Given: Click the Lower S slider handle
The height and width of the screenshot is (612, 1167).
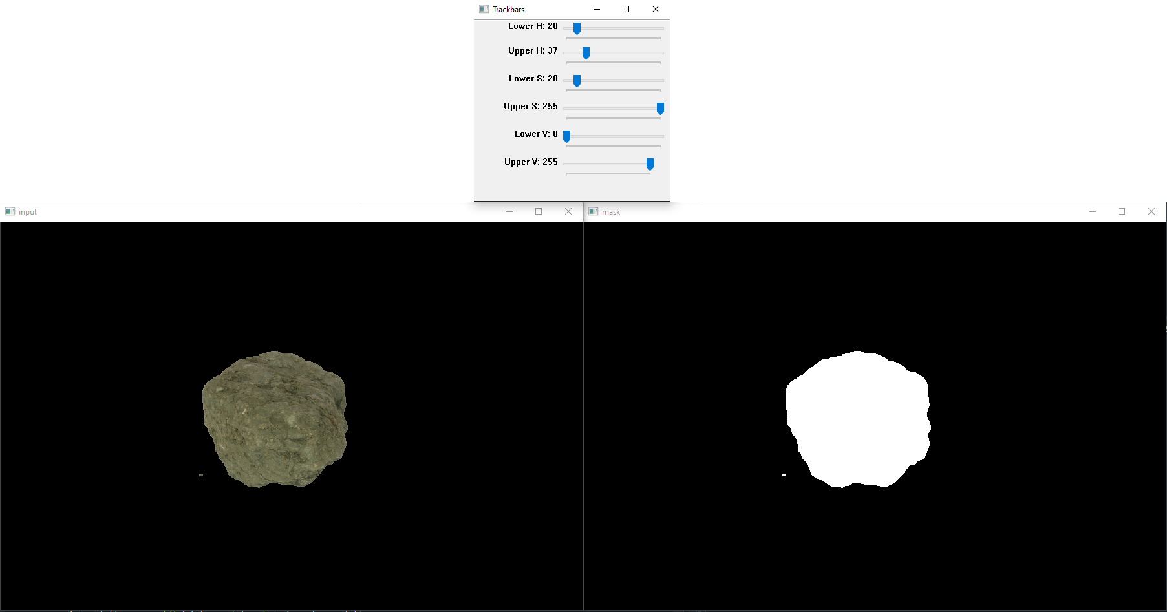Looking at the screenshot, I should (x=577, y=81).
